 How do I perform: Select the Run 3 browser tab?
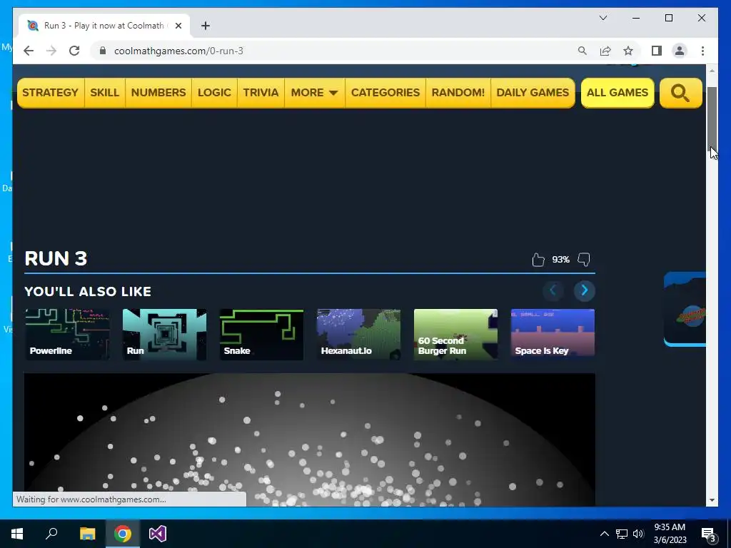104,26
